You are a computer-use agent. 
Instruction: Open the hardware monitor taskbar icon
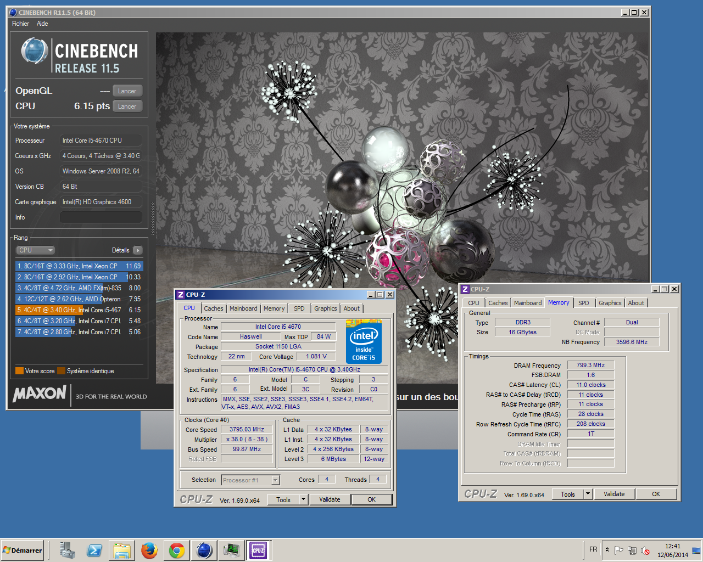point(231,550)
